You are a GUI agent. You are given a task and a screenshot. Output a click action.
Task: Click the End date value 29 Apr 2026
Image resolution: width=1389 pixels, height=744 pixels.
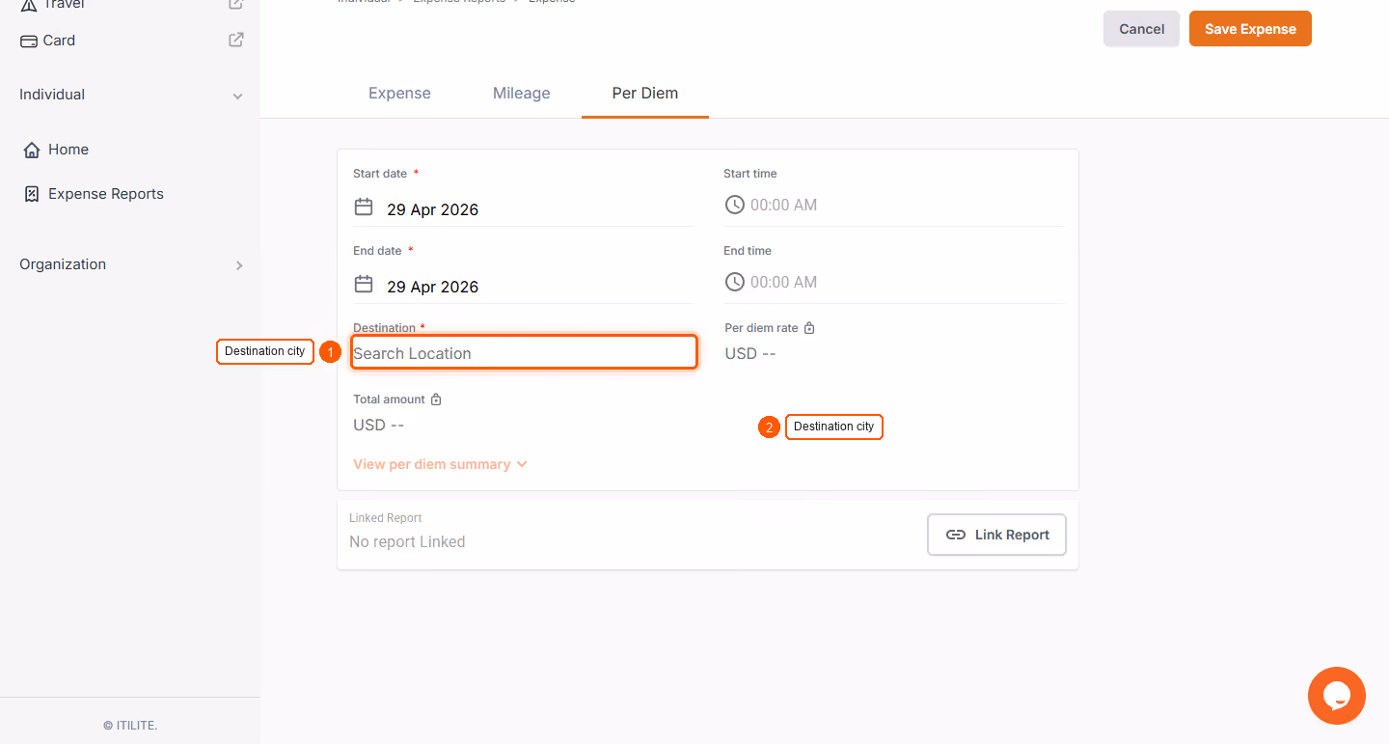(433, 287)
